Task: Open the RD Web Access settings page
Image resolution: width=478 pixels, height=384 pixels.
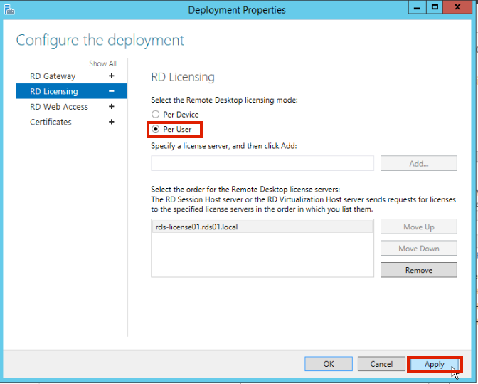Action: click(x=59, y=107)
